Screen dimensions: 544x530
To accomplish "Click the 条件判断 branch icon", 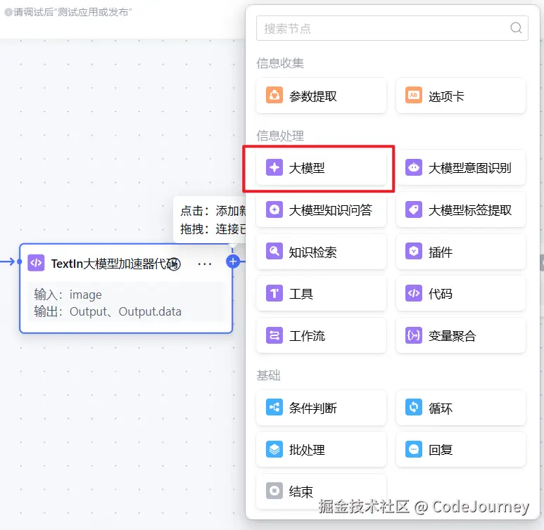I will point(274,407).
